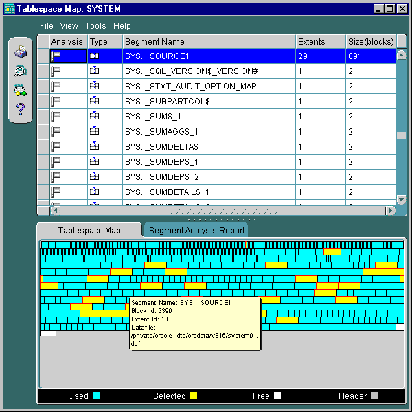Click white free block at map's last row
The height and width of the screenshot is (412, 412).
(x=48, y=334)
